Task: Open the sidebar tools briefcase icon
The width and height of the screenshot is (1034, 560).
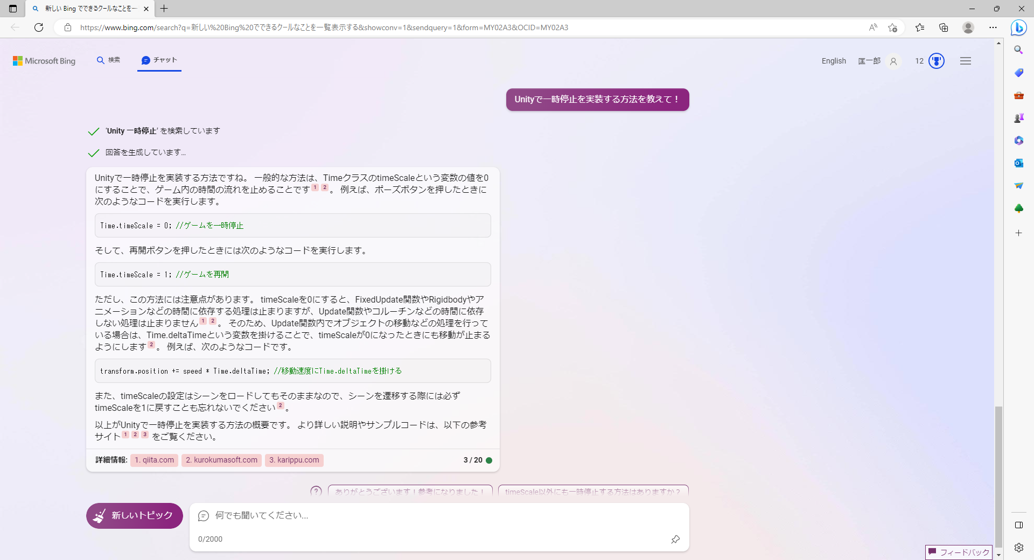Action: click(1018, 95)
